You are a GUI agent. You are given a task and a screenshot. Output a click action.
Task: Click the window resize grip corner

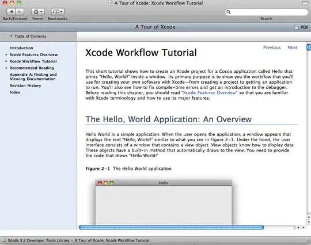(x=309, y=240)
